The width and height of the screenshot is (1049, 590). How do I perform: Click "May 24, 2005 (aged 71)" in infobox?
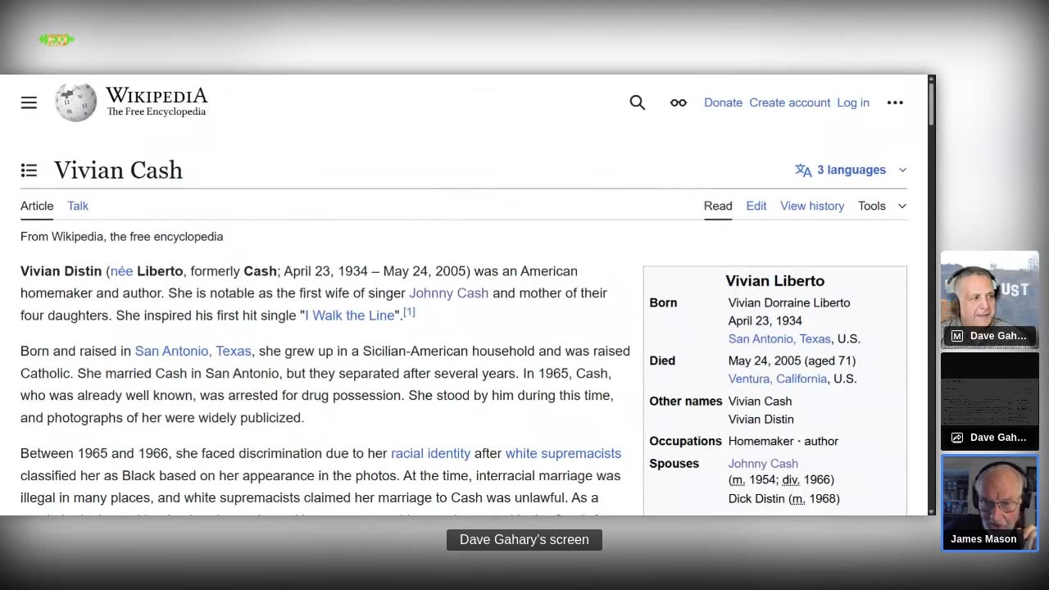(792, 361)
